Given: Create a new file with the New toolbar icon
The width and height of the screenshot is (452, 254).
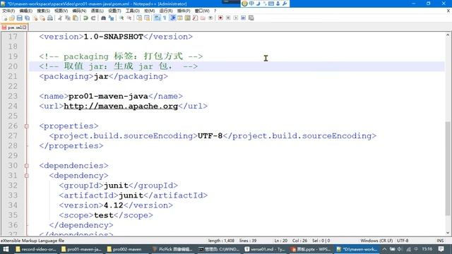Looking at the screenshot, I should (x=5, y=18).
